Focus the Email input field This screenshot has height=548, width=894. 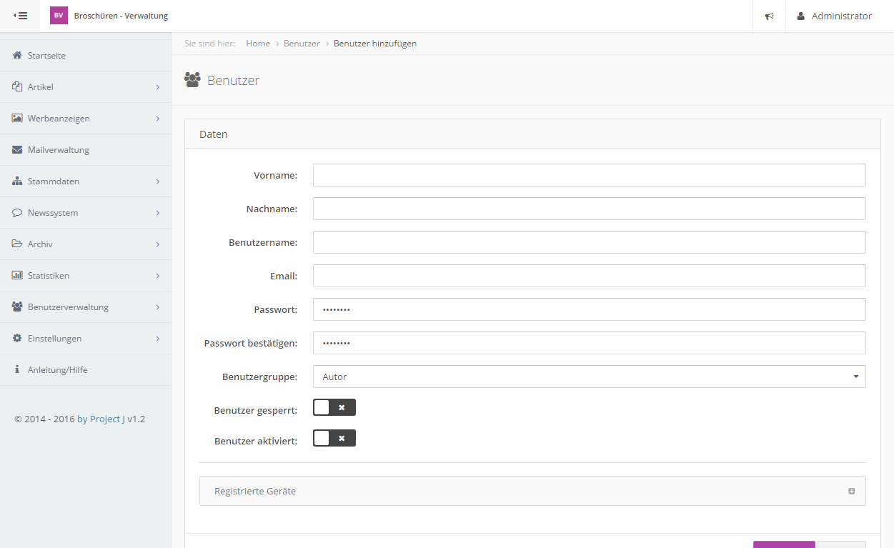[589, 276]
